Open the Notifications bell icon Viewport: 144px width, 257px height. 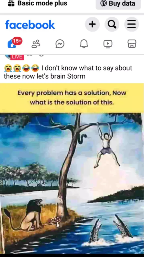click(84, 44)
